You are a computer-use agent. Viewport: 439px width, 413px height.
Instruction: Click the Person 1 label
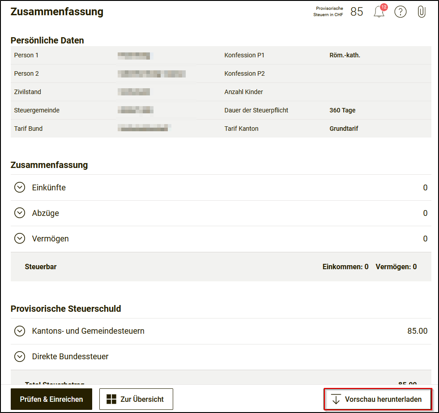[x=26, y=55]
